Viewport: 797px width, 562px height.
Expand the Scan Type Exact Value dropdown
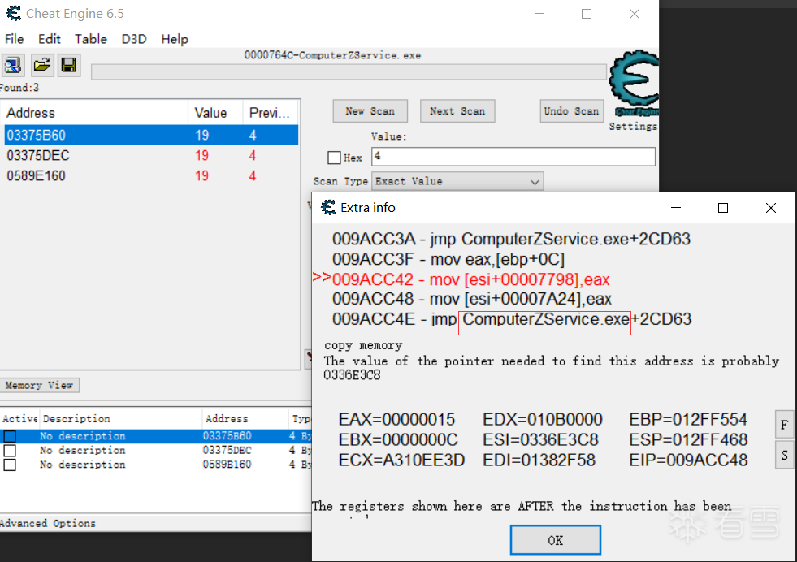pyautogui.click(x=457, y=181)
